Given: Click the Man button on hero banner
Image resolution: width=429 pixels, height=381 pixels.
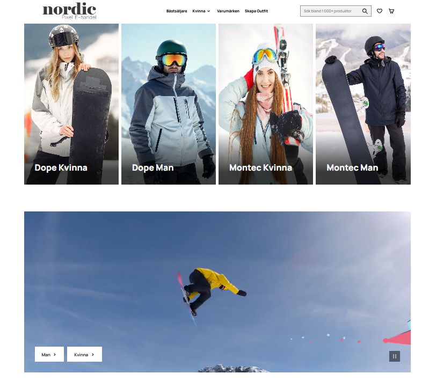Looking at the screenshot, I should 49,354.
